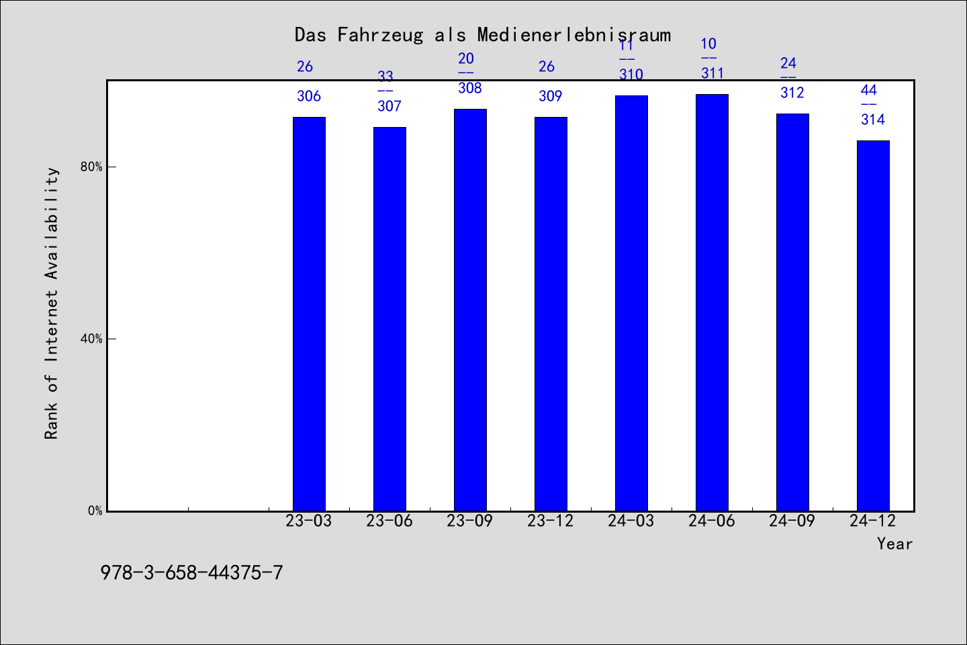Click the 24-12 axis label

[x=873, y=521]
